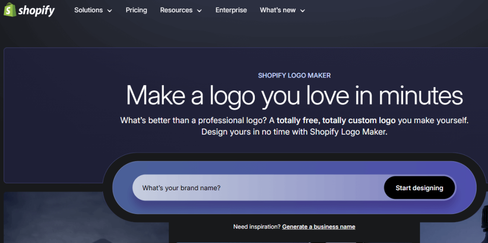This screenshot has width=488, height=243.
Task: Click the Shopify bag logo icon
Action: pos(10,10)
